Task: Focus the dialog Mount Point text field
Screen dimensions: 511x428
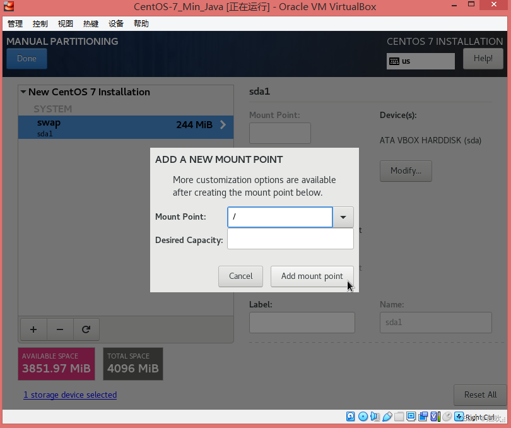Action: 280,217
